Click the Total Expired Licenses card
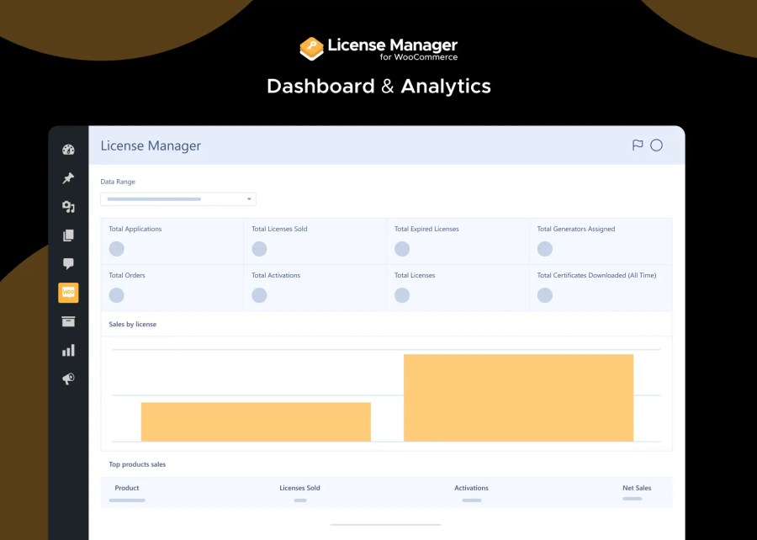 point(458,241)
